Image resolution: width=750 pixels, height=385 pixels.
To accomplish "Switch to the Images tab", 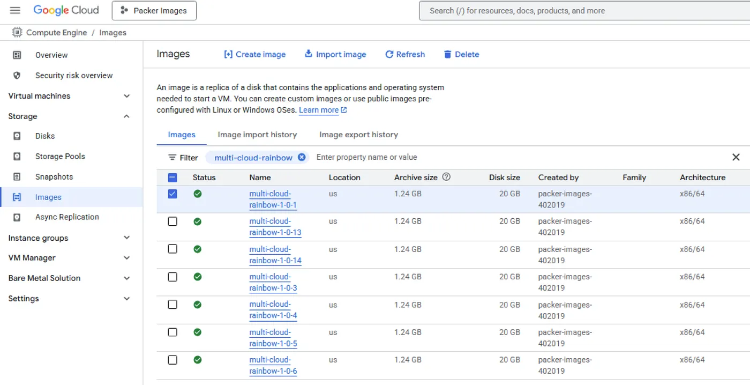I will tap(182, 135).
